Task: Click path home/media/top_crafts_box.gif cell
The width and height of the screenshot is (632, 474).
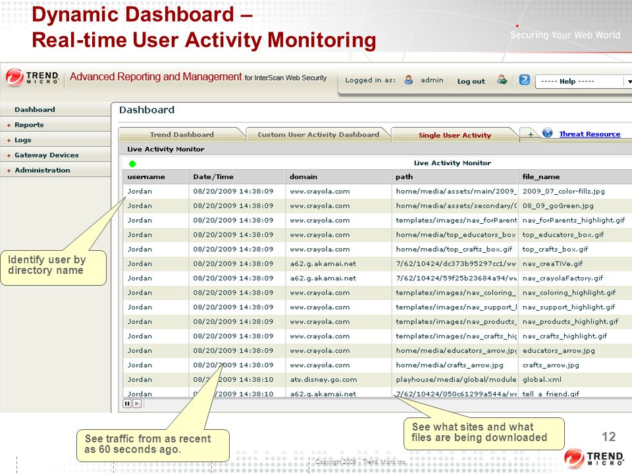Action: [x=454, y=249]
